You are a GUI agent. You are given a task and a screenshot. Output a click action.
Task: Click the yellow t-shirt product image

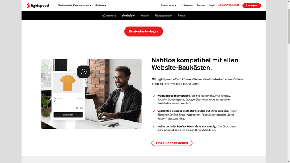coord(68,83)
